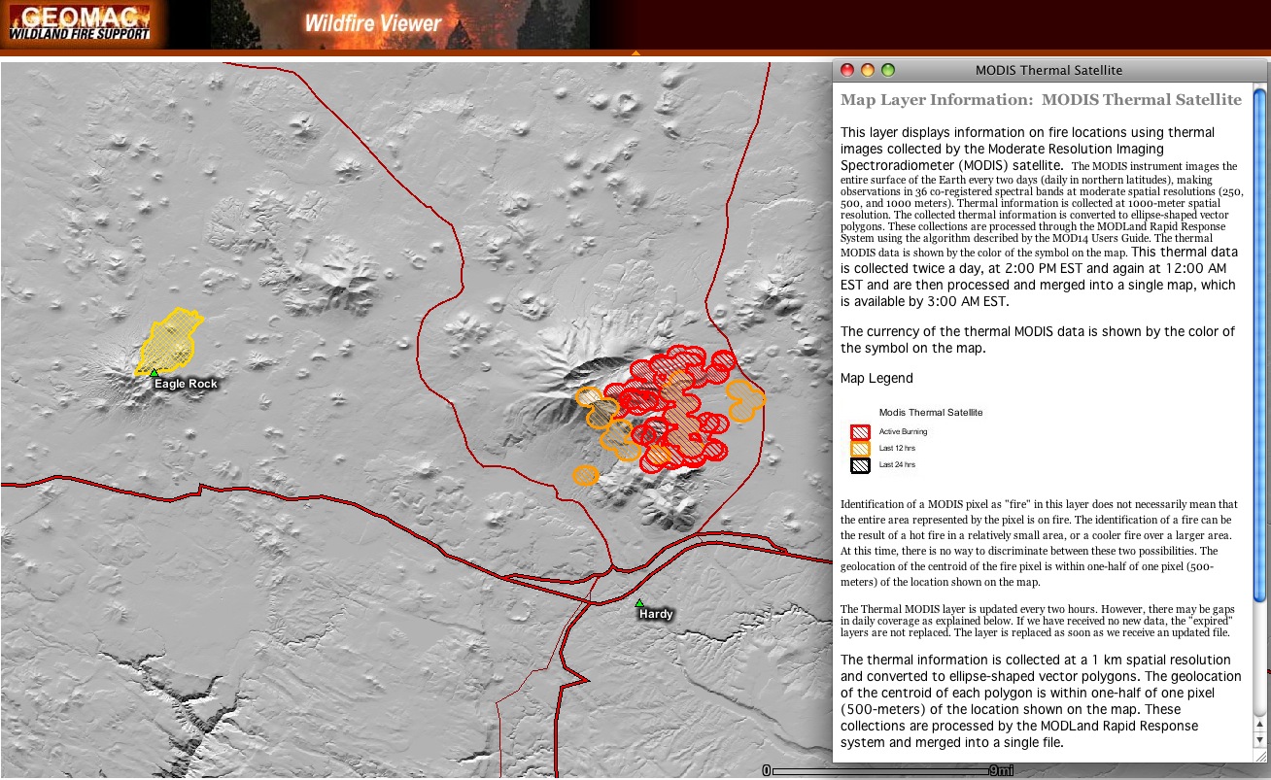Click the resize grip at MODIS window corner
This screenshot has width=1271, height=780.
coord(1259,769)
